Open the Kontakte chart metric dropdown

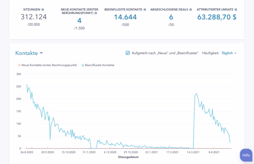29,53
